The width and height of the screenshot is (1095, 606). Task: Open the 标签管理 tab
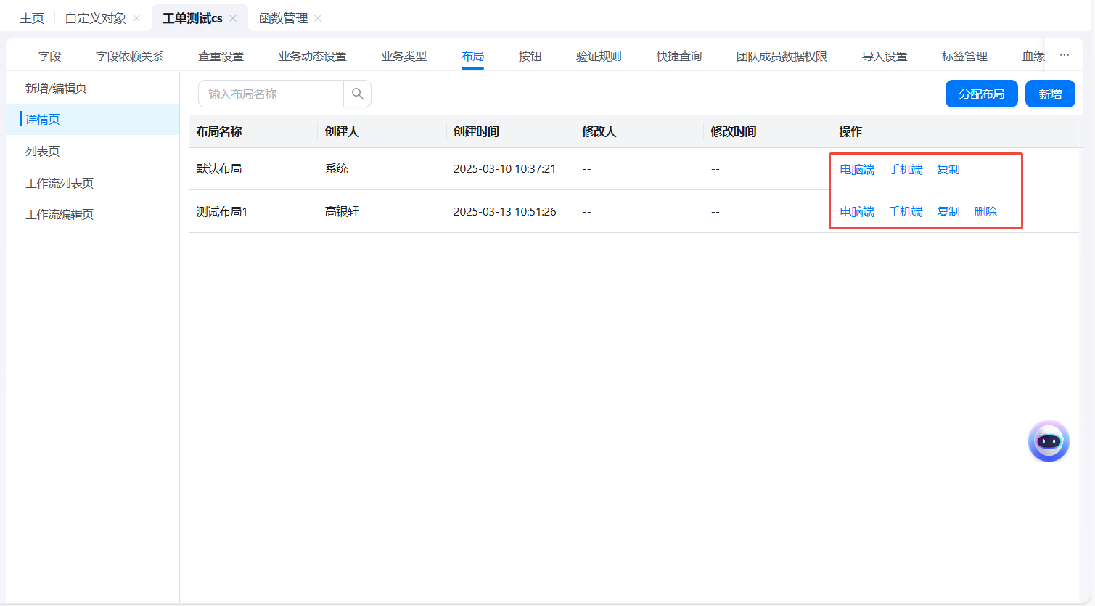pos(964,56)
